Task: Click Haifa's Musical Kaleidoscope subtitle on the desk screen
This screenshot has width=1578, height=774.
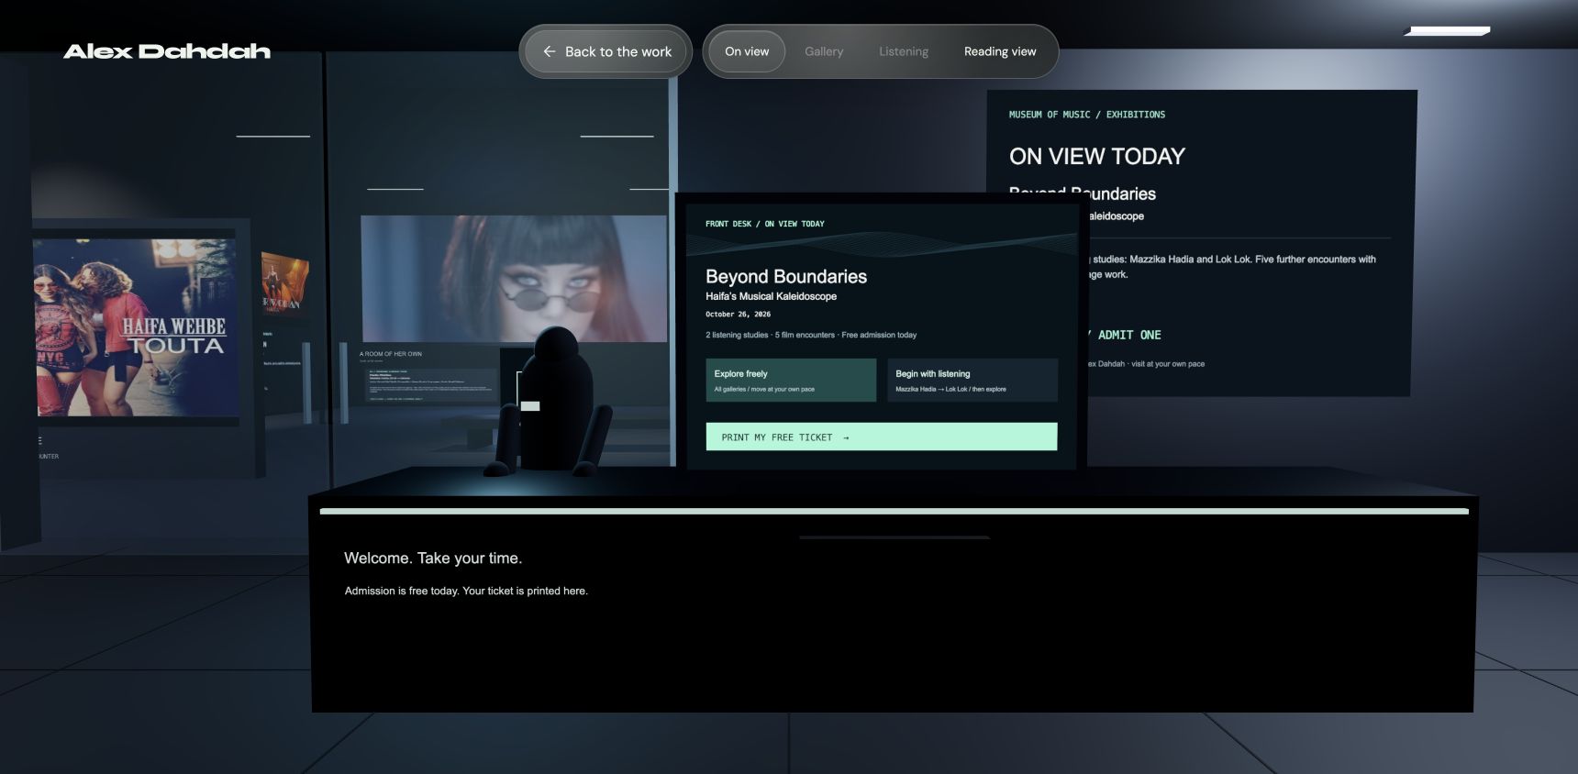Action: tap(771, 296)
